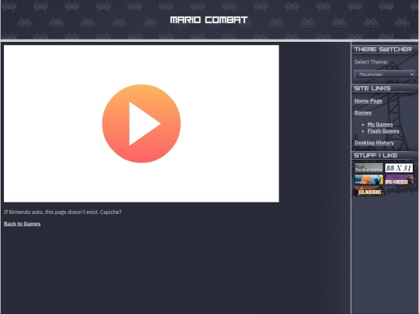
Task: Open the Flash Games sub-link
Action: [383, 131]
